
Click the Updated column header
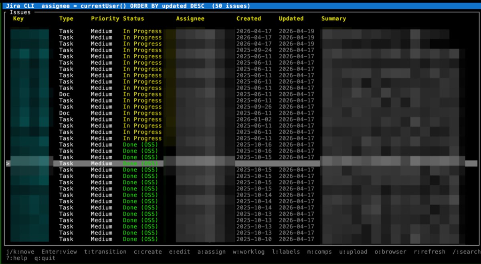291,19
